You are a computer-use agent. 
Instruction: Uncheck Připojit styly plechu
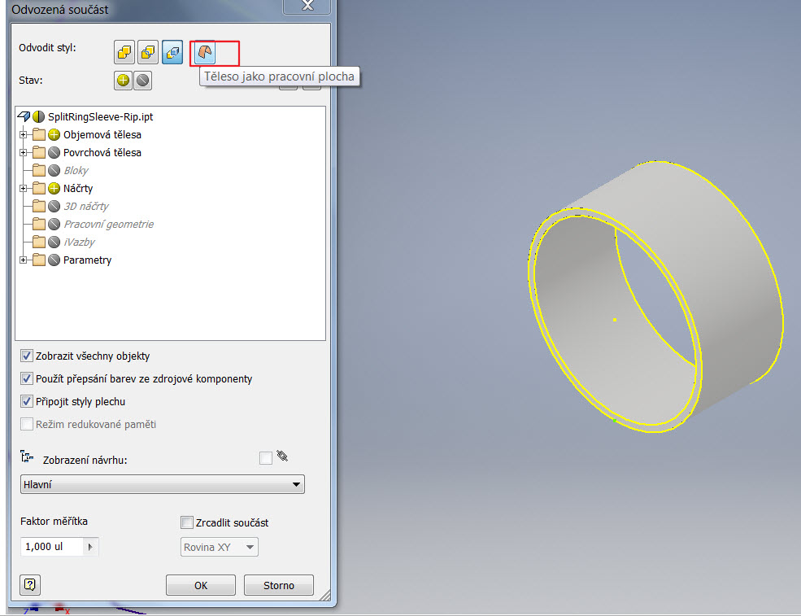(x=27, y=401)
